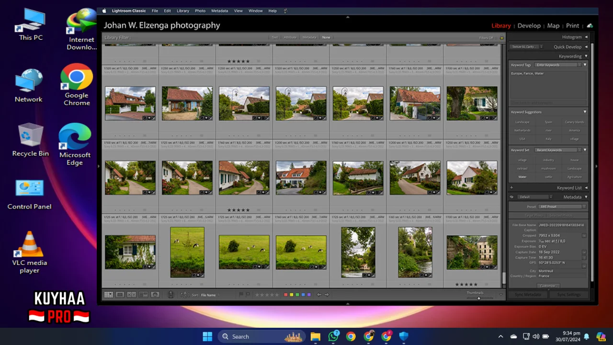Open Internet Download Manager desktop icon
Image resolution: width=613 pixels, height=345 pixels.
[x=81, y=30]
